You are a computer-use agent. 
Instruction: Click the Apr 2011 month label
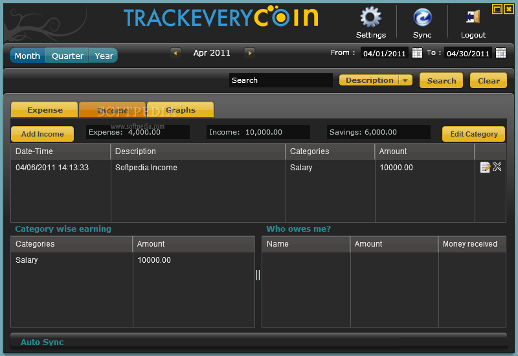pyautogui.click(x=212, y=53)
